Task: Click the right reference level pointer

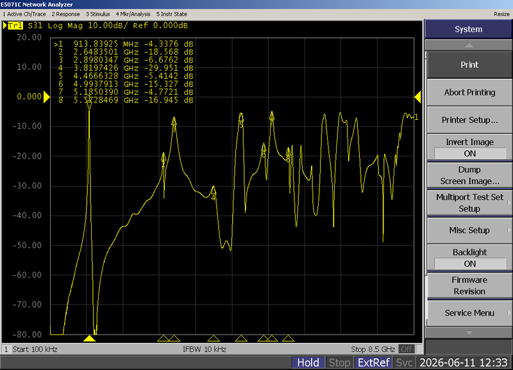Action: 418,97
